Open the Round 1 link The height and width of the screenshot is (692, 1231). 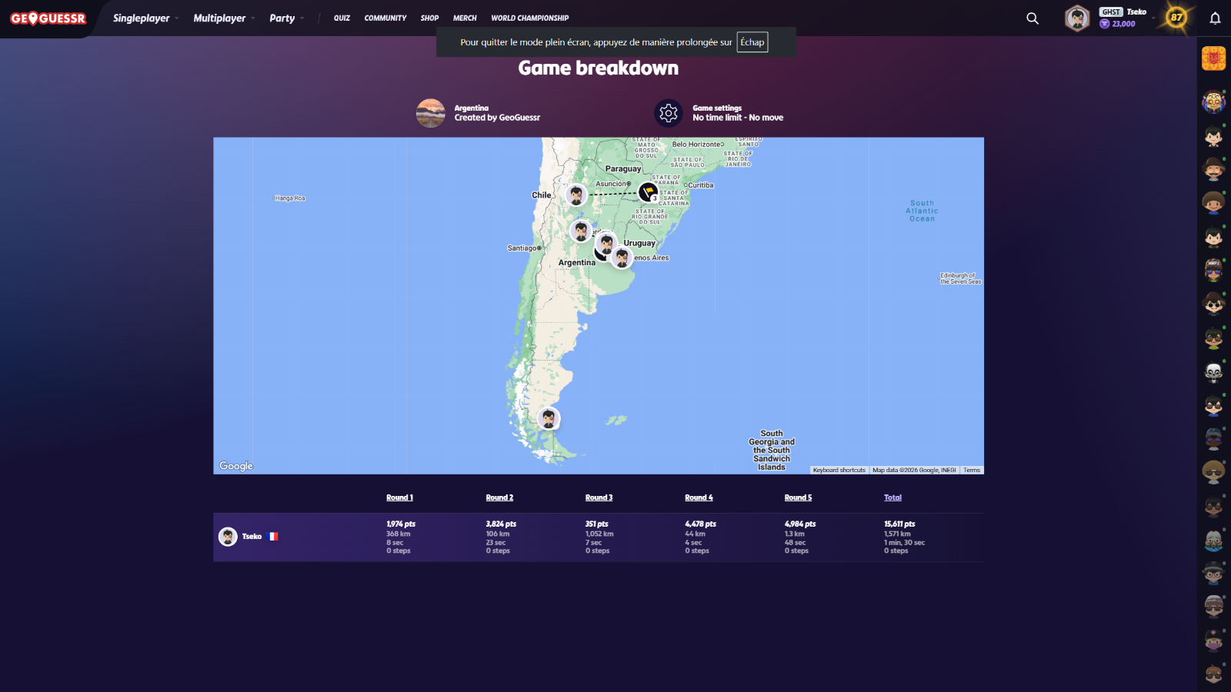(x=399, y=497)
